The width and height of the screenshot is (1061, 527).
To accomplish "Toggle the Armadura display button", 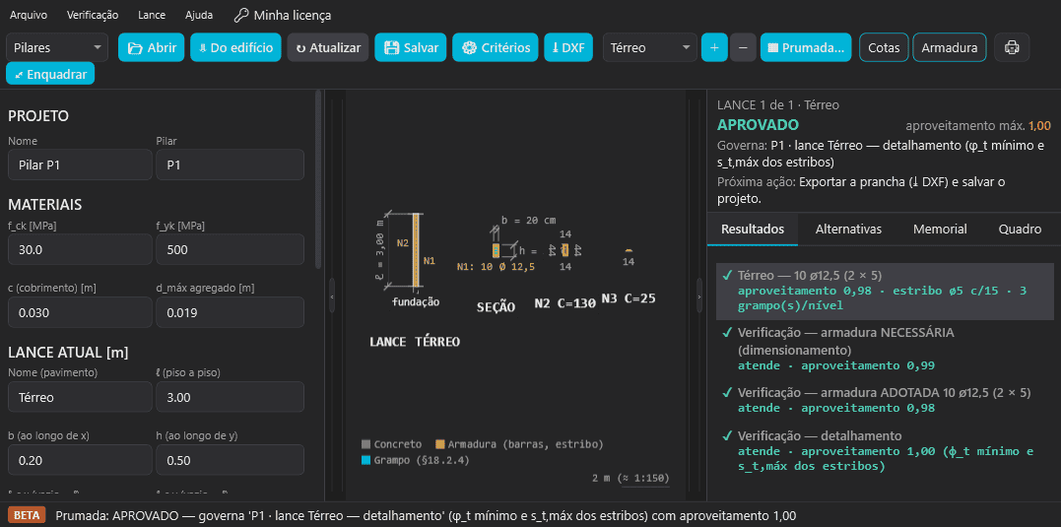I will point(950,47).
